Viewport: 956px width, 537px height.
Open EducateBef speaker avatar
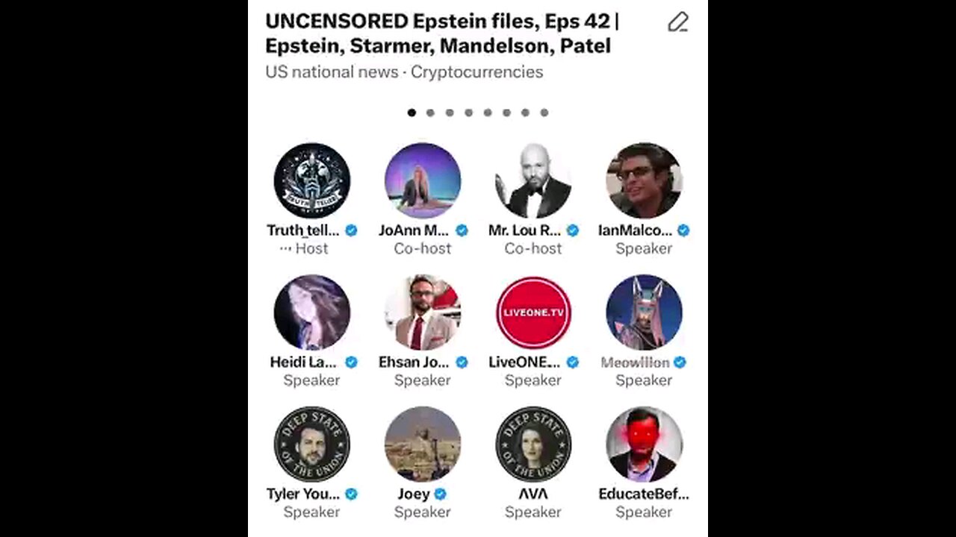[x=644, y=444]
